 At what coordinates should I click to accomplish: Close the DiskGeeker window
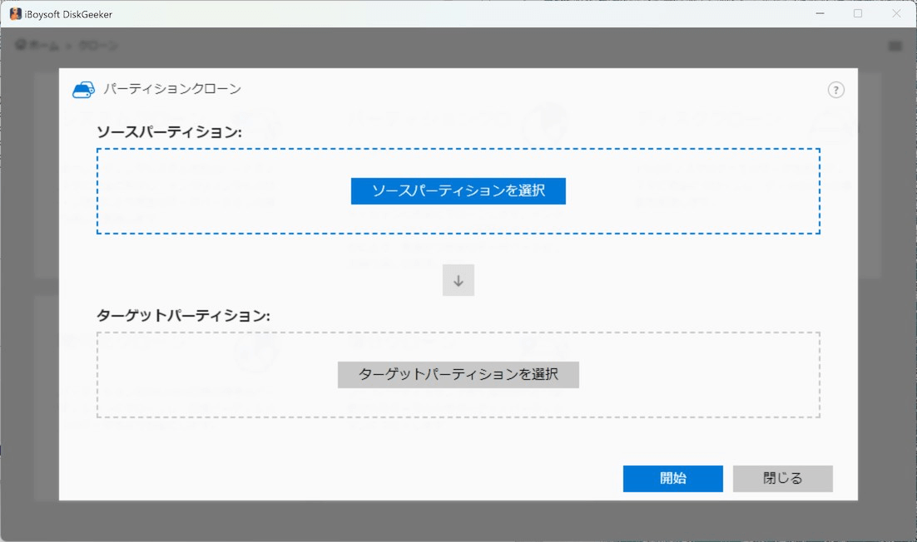(896, 13)
